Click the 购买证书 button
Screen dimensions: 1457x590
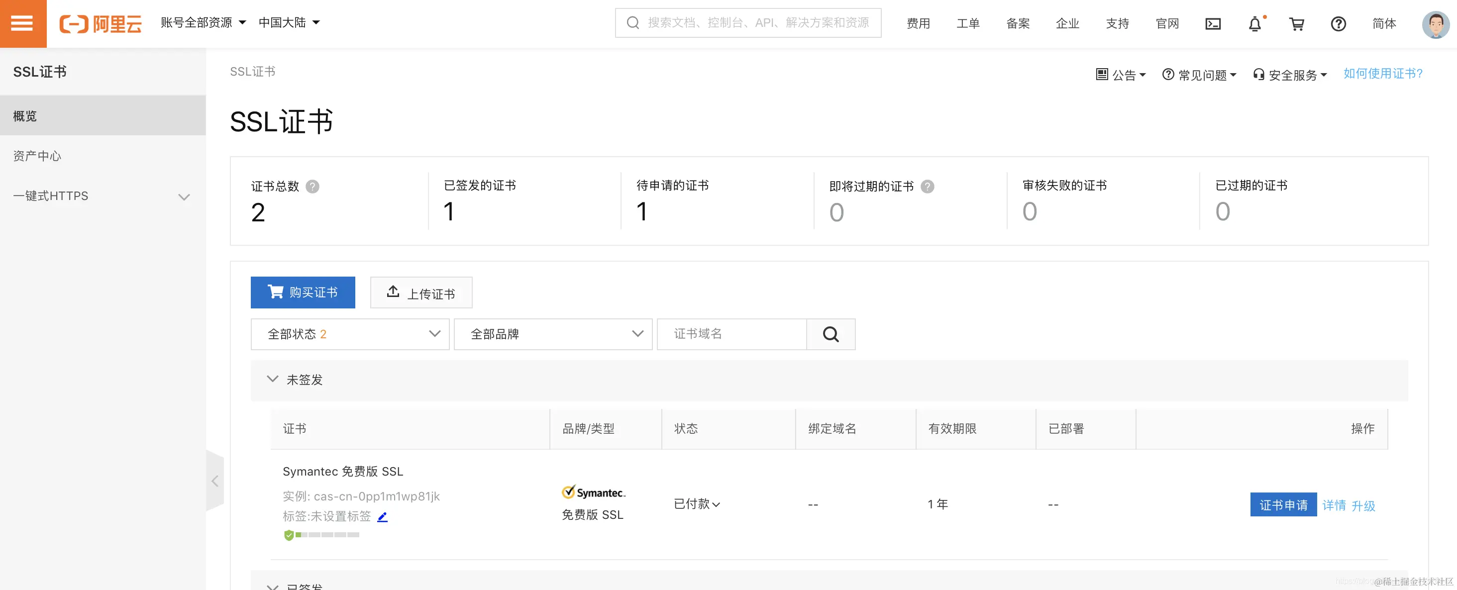pos(303,293)
